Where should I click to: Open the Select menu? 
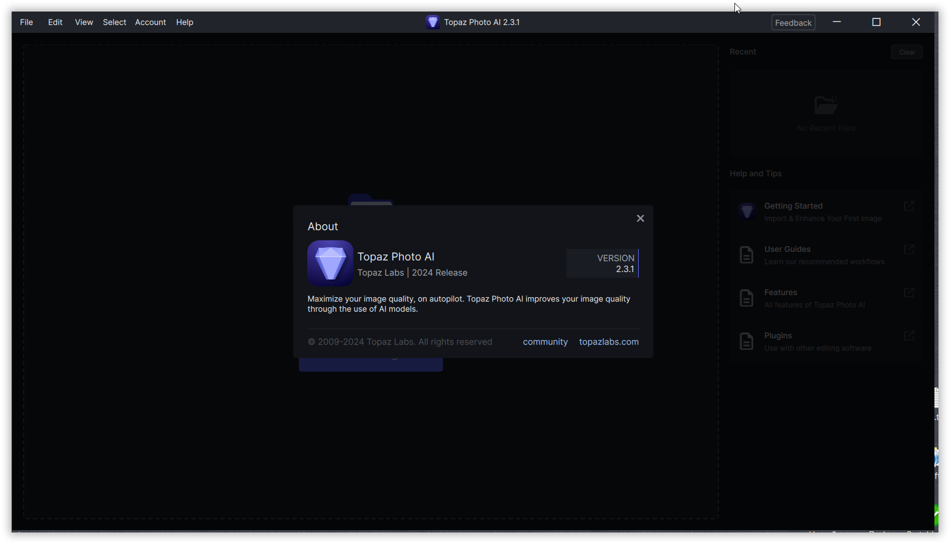click(114, 22)
